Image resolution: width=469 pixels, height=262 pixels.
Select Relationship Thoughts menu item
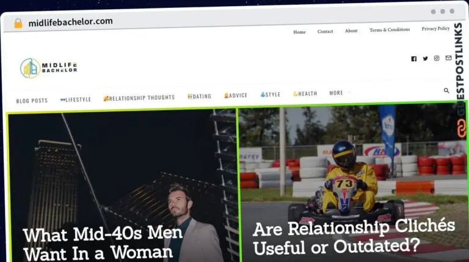point(139,98)
